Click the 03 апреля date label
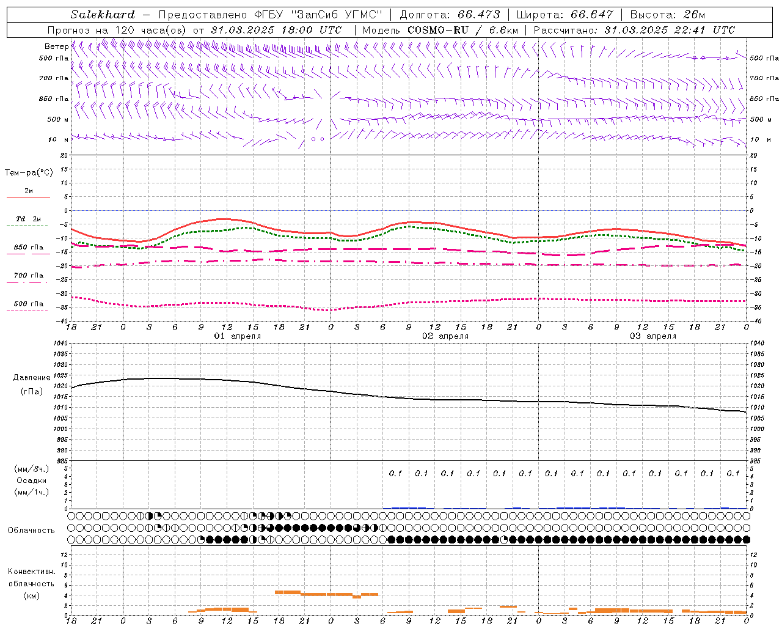The image size is (782, 626). 653,336
